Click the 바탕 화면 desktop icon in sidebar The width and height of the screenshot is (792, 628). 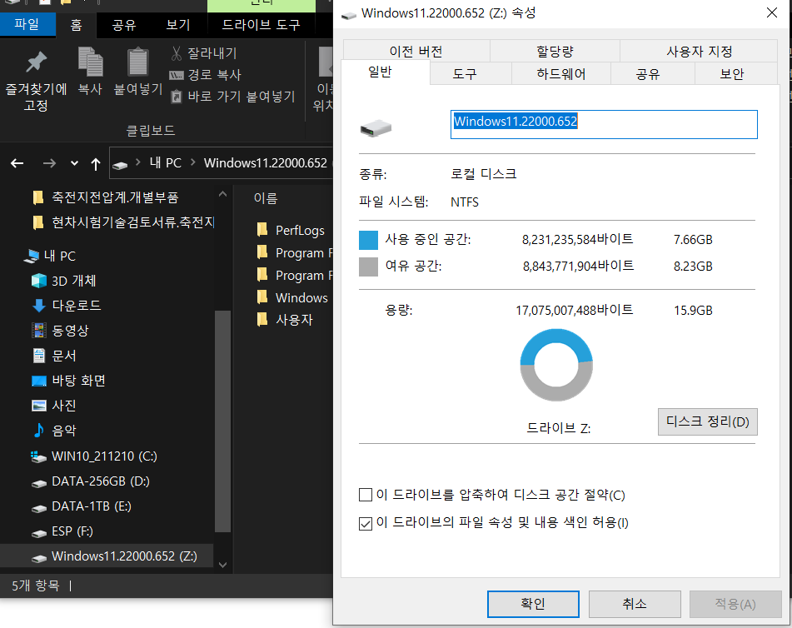pyautogui.click(x=39, y=381)
